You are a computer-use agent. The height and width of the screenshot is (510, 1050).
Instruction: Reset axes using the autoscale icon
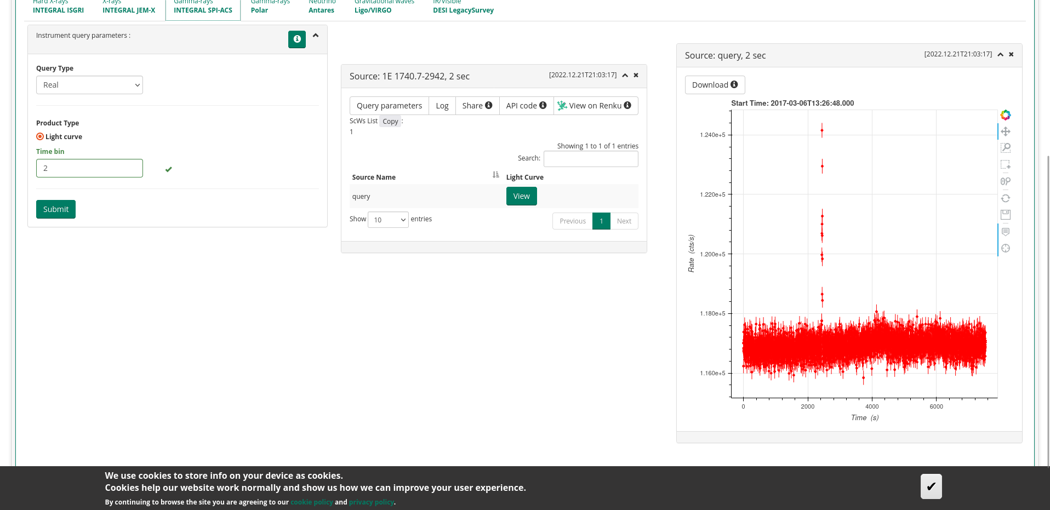point(1006,198)
